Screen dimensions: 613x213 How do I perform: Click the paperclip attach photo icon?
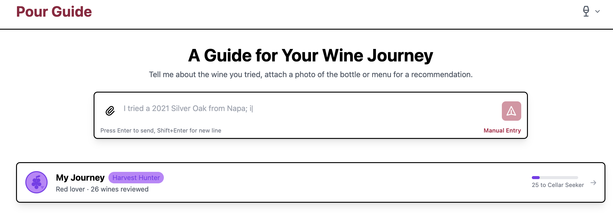[110, 111]
